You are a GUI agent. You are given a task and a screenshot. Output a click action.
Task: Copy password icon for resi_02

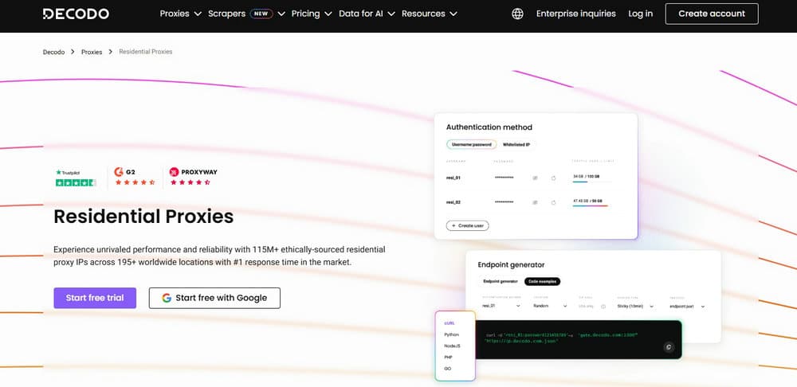tap(535, 202)
